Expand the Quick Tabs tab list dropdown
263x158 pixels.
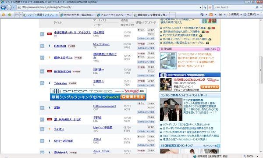pyautogui.click(x=21, y=15)
